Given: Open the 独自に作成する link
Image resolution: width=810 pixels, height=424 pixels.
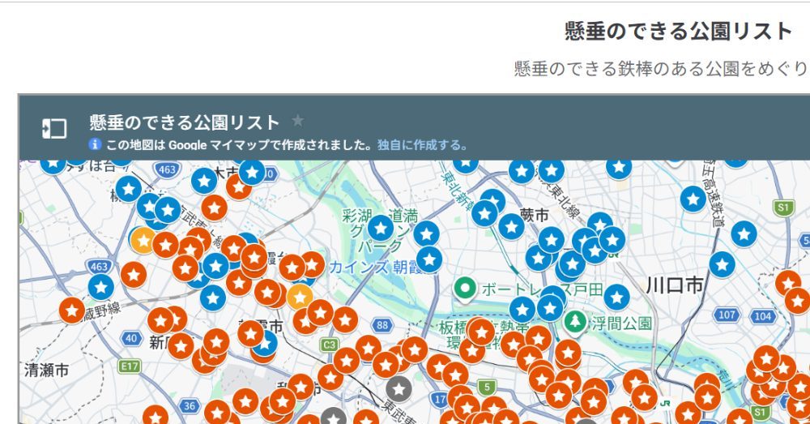Looking at the screenshot, I should (x=421, y=145).
